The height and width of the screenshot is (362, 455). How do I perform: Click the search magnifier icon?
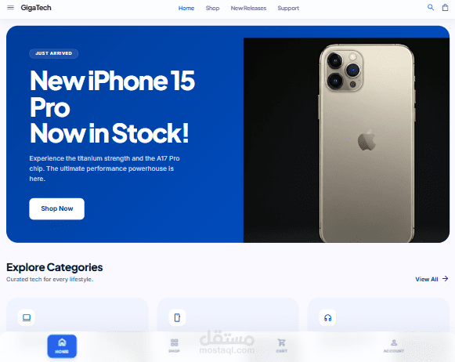click(431, 8)
